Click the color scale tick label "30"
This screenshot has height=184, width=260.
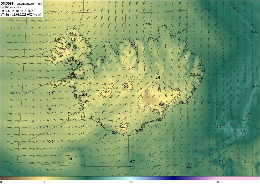click(x=218, y=182)
